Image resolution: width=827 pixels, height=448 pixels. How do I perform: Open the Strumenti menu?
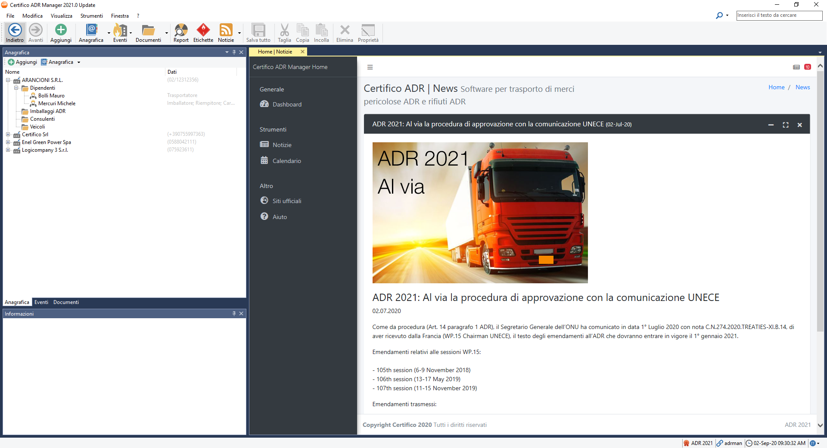[x=91, y=16]
